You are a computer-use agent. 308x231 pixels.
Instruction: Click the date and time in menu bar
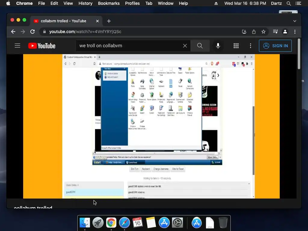click(x=245, y=3)
